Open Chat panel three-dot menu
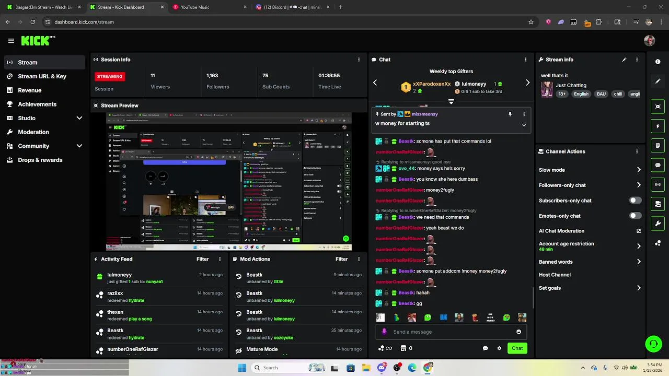Screen dimensions: 669x376 526,60
